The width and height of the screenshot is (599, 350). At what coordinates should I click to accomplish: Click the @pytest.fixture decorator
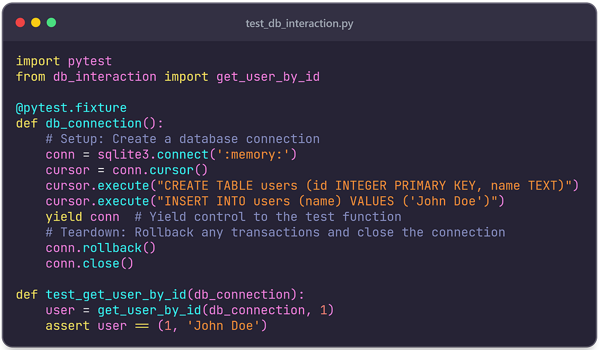[x=71, y=108]
